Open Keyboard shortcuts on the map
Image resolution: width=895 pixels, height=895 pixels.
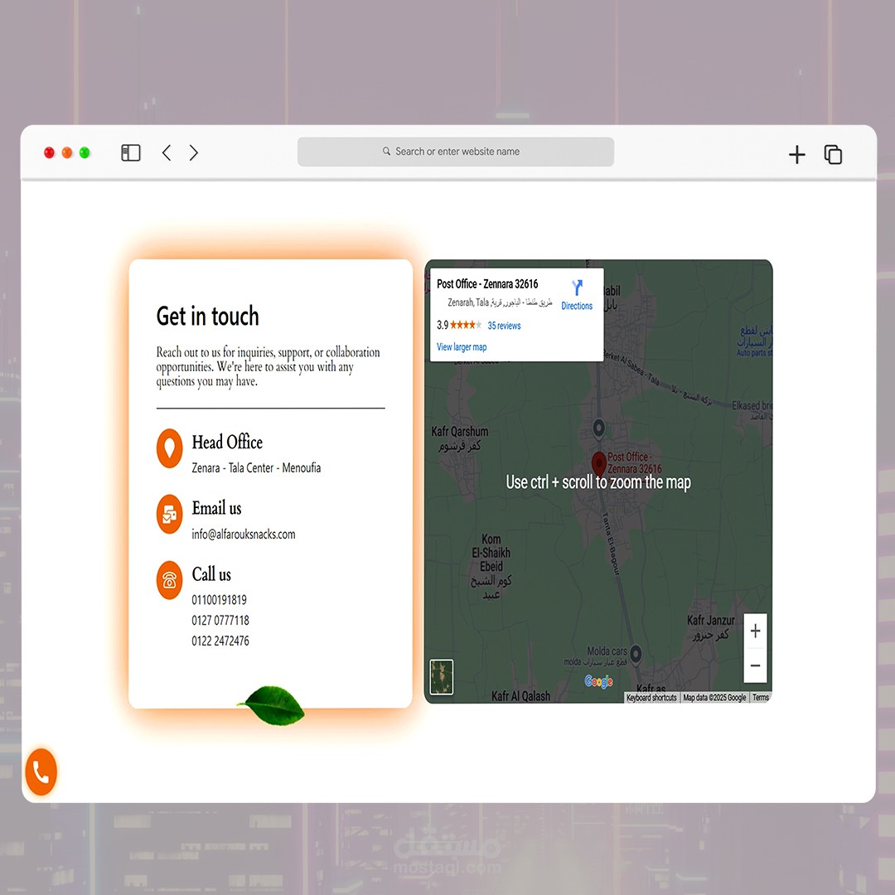coord(651,698)
